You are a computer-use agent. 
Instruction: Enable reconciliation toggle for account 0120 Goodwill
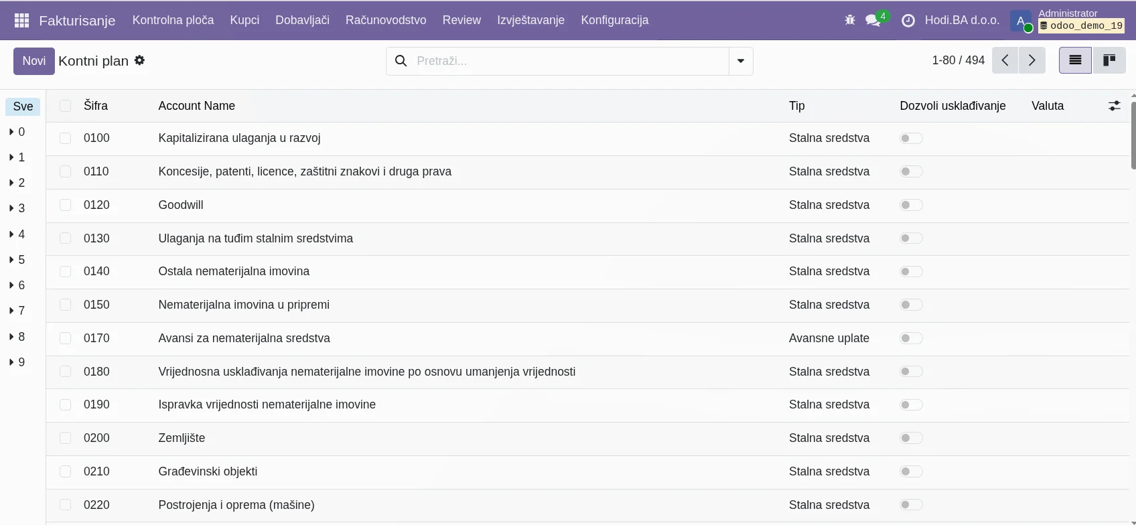[910, 205]
